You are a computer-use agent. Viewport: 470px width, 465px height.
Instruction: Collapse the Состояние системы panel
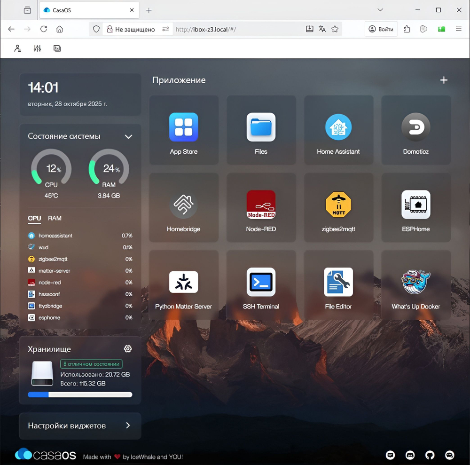(128, 136)
